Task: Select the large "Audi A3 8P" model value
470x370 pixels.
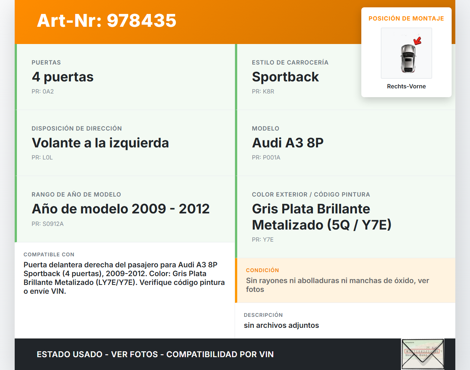Action: [288, 143]
